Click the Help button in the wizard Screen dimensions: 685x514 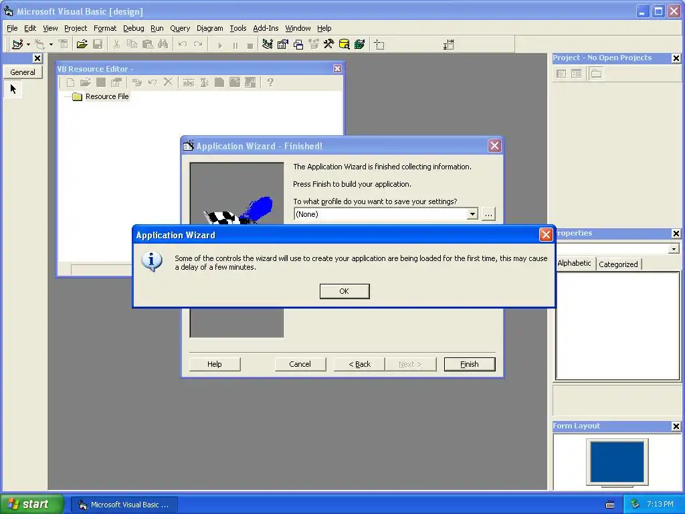(215, 364)
